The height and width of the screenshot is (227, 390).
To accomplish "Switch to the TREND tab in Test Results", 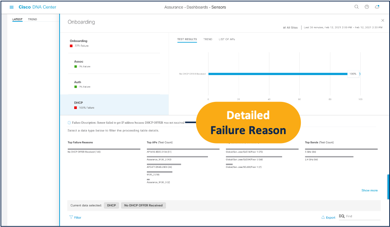I will [208, 39].
